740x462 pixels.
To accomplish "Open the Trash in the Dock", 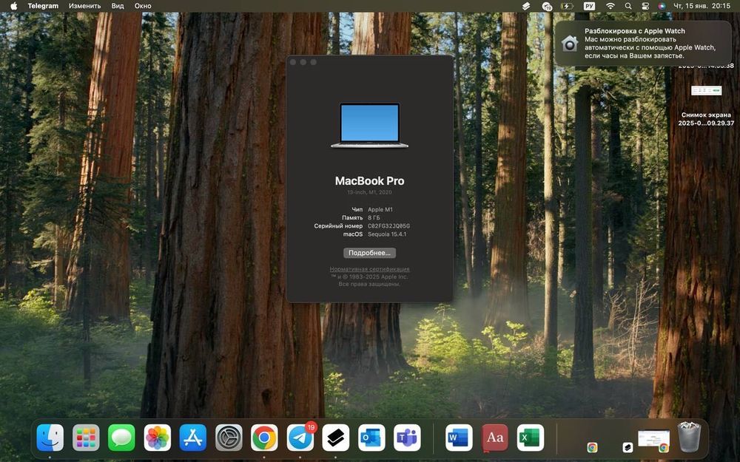I will coord(690,438).
